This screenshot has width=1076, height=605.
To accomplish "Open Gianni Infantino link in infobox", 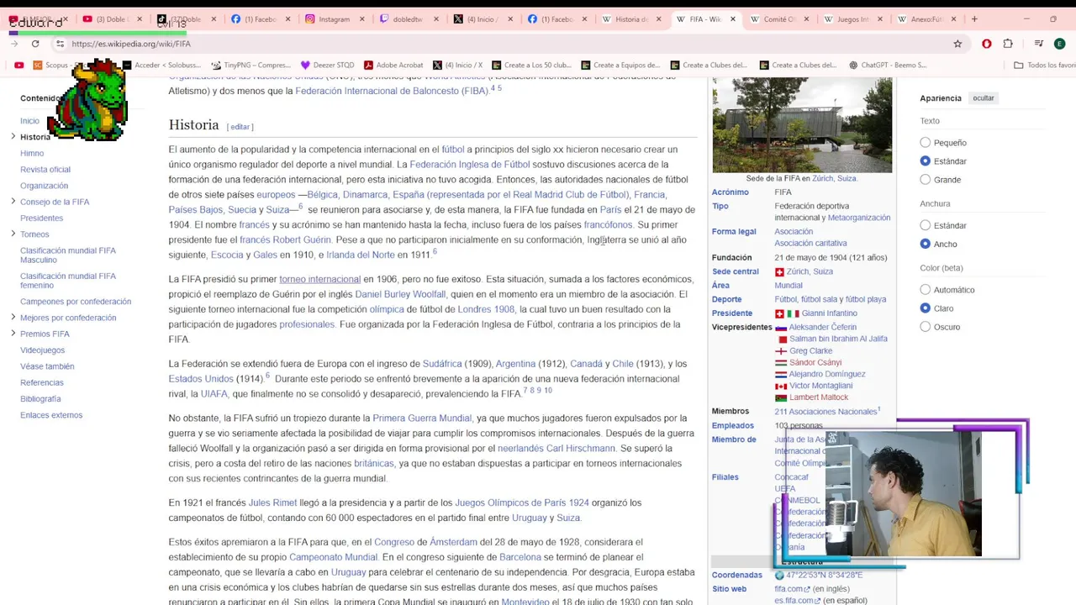I will pyautogui.click(x=829, y=313).
